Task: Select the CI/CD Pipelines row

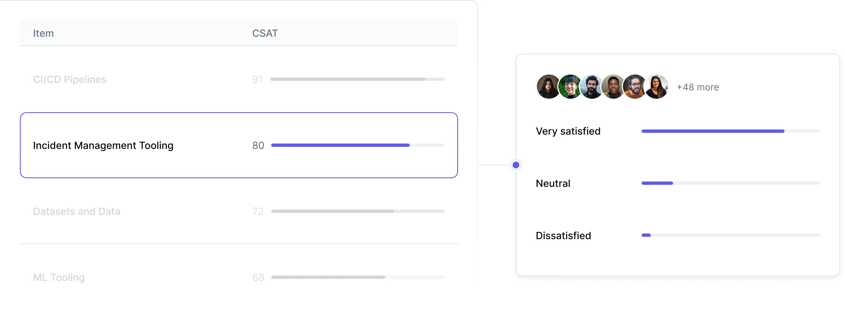Action: (69, 79)
